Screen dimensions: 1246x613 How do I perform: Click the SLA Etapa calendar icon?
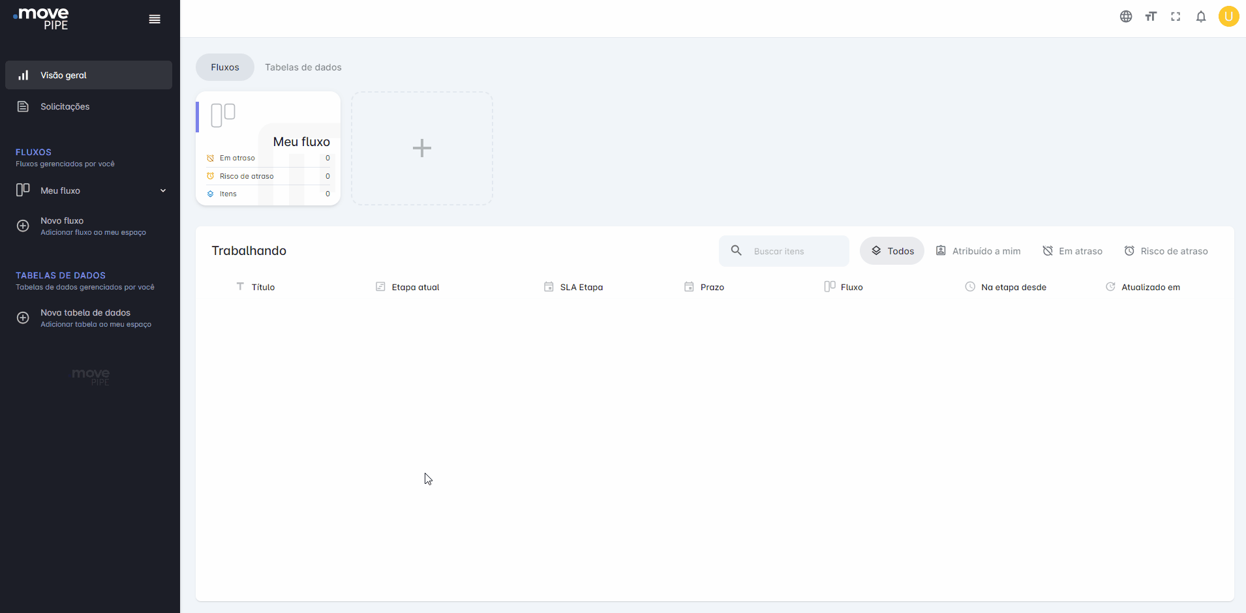coord(549,286)
